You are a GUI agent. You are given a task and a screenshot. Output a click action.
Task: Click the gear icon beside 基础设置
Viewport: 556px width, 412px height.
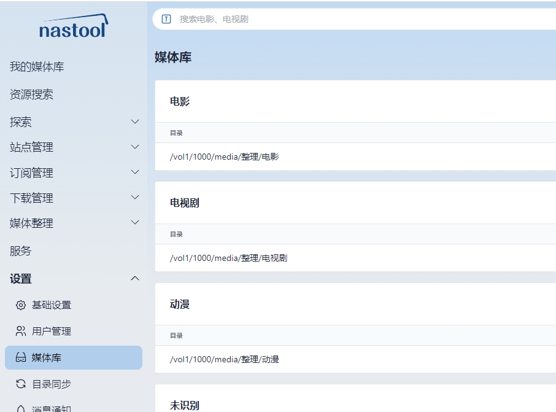(x=21, y=305)
